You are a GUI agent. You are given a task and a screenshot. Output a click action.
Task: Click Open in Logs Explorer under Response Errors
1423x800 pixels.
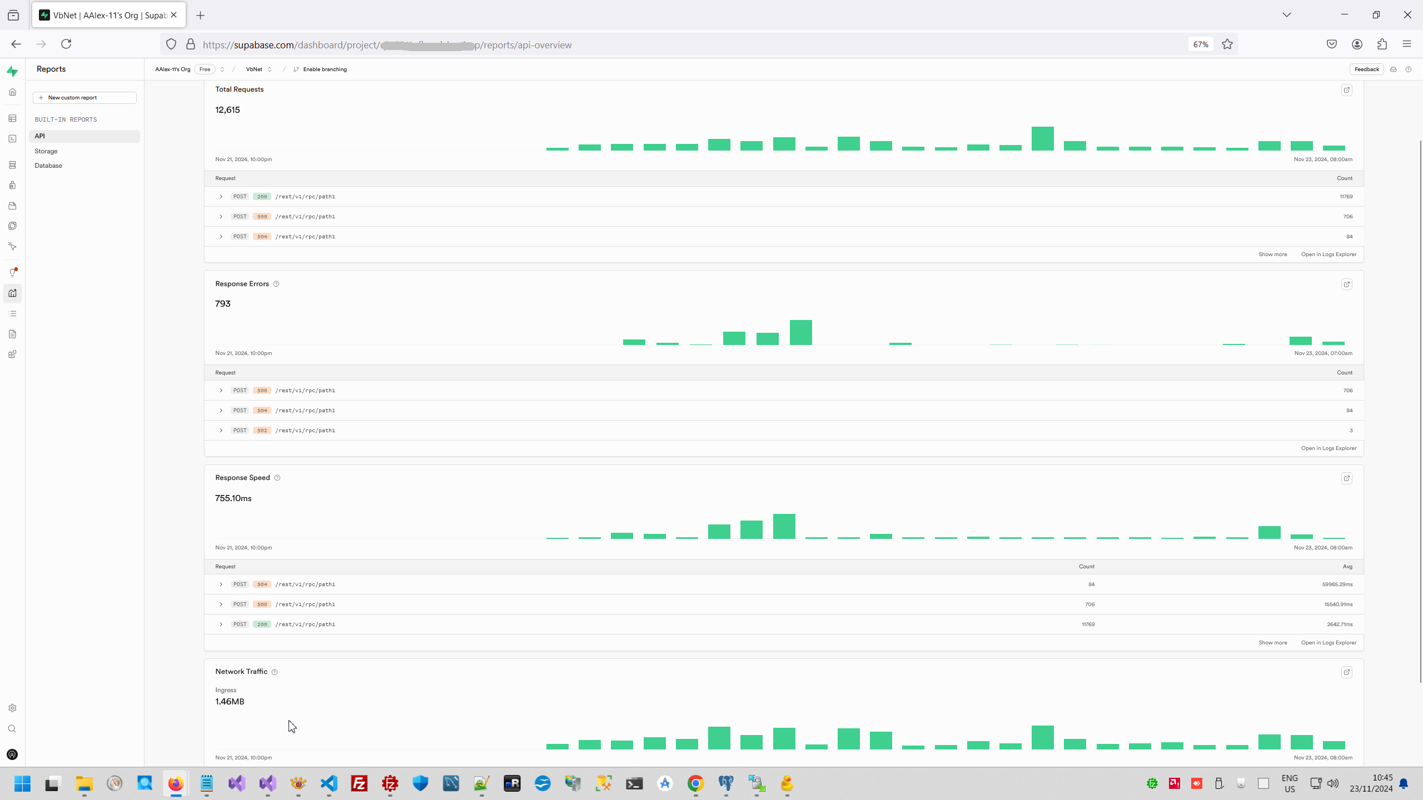tap(1328, 448)
